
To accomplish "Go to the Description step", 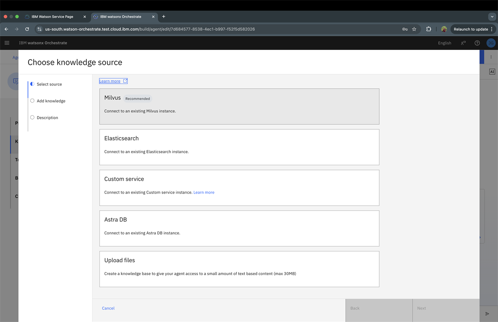I will tap(47, 118).
